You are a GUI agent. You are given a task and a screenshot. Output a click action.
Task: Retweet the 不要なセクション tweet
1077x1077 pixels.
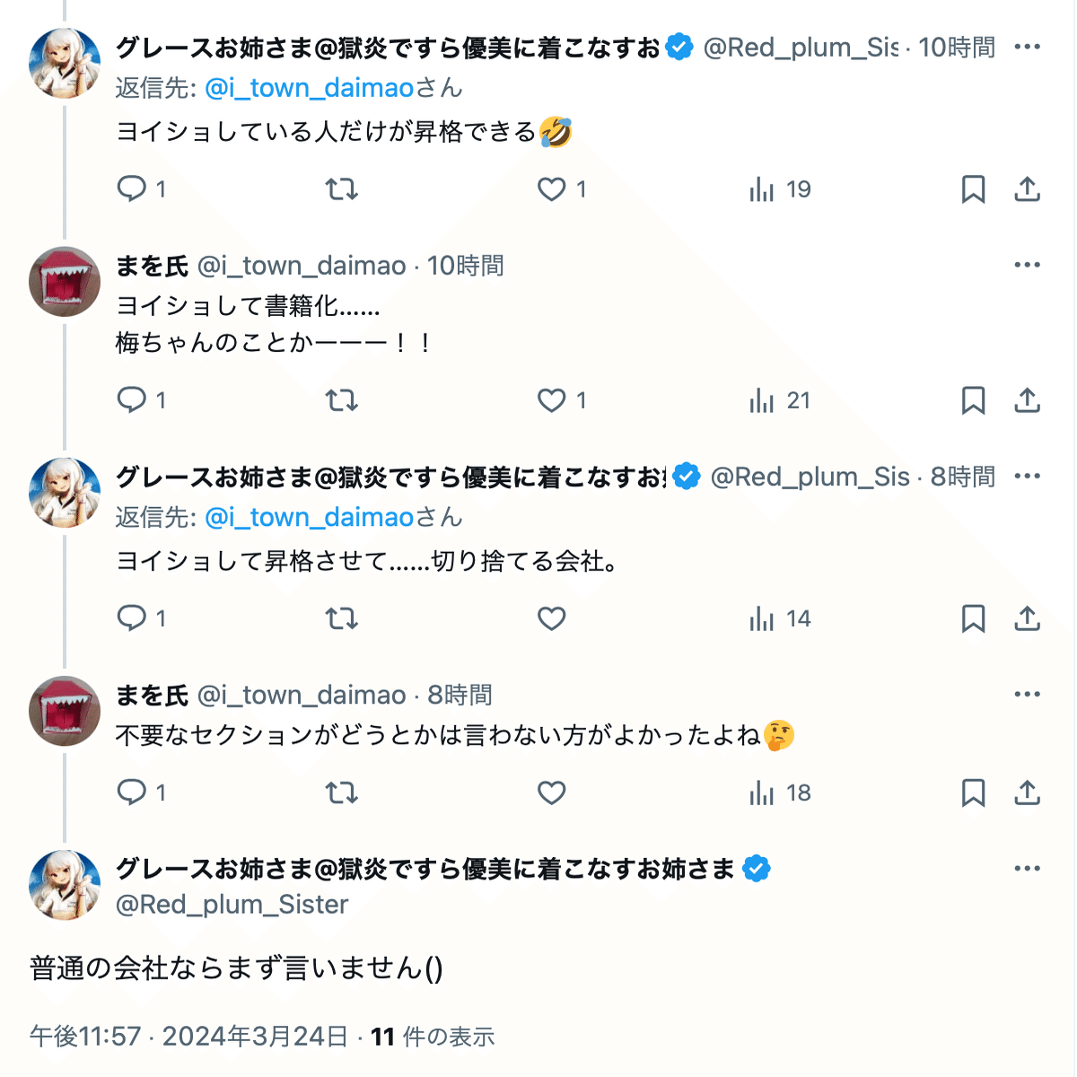coord(341,792)
